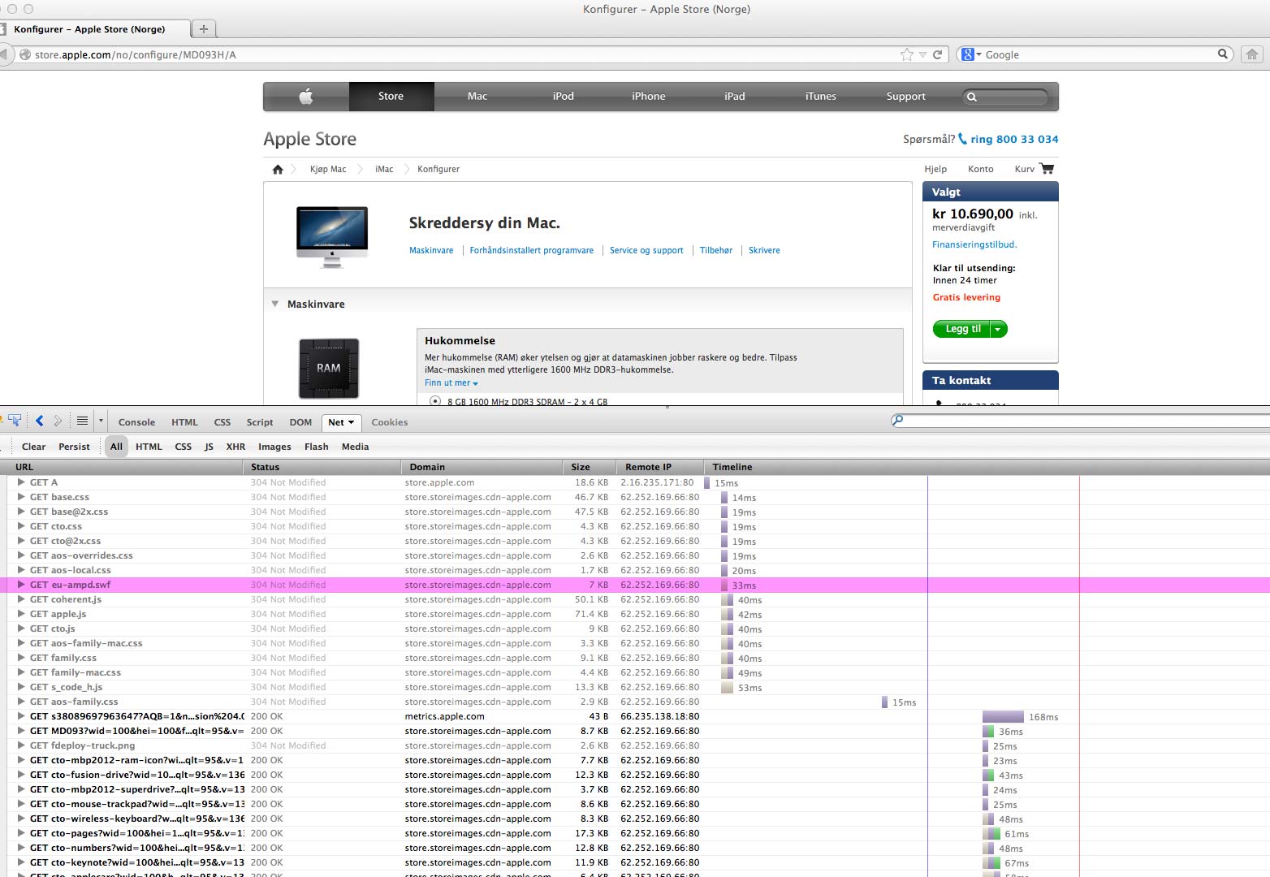
Task: Expand the GET eu-ampd.swf request row
Action: point(21,585)
